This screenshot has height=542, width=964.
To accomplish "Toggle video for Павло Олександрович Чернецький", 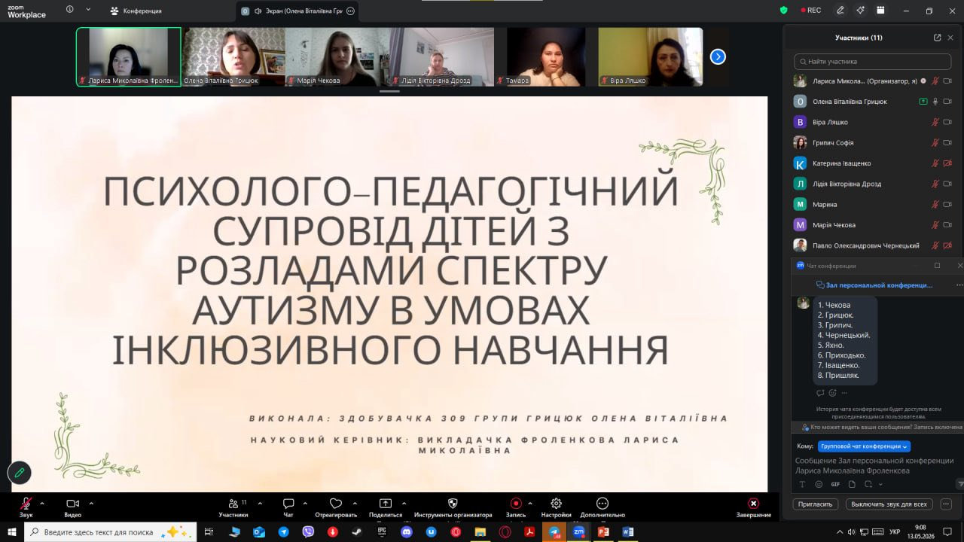I will coord(947,245).
